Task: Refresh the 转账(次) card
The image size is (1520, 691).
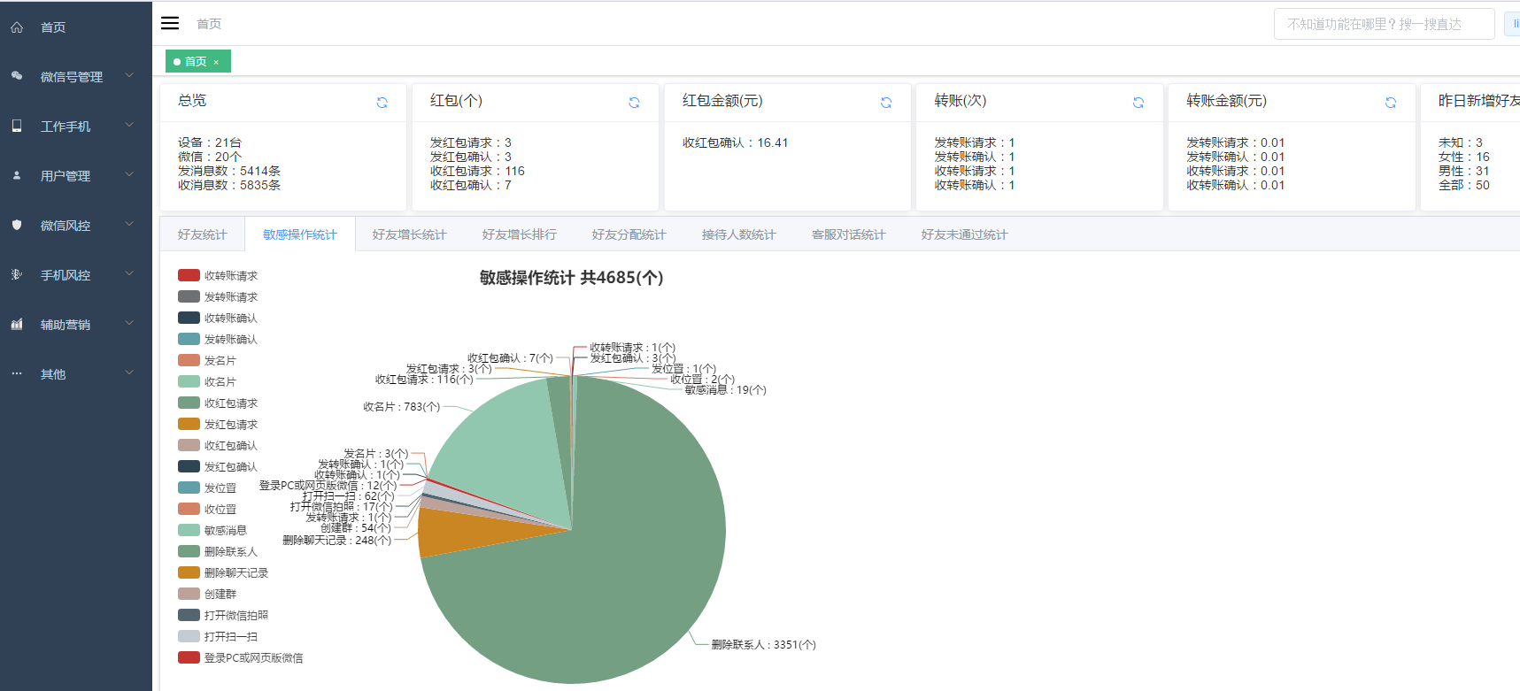Action: click(1138, 103)
